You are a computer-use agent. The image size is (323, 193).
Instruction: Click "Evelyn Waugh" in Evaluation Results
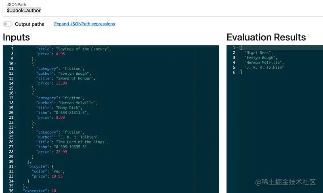tap(260, 58)
